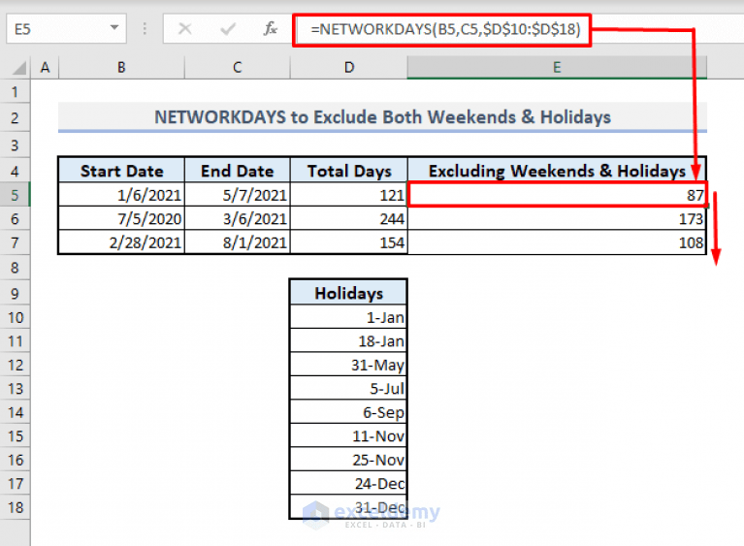Click the Select All corner triangle
The width and height of the screenshot is (744, 546).
[x=19, y=68]
